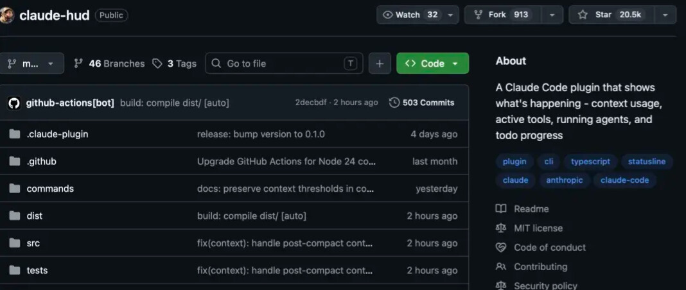This screenshot has height=290, width=686.
Task: Open the dropdown arrow beside the Star button
Action: pos(665,15)
